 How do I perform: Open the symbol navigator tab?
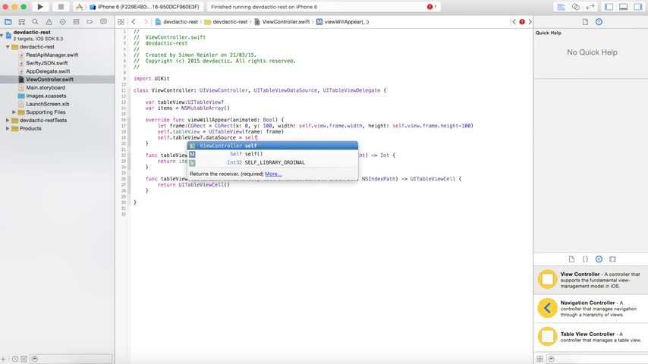coord(22,21)
